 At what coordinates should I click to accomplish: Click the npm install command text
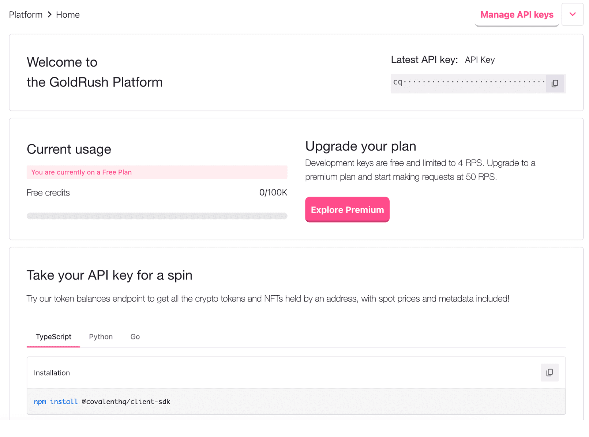102,402
